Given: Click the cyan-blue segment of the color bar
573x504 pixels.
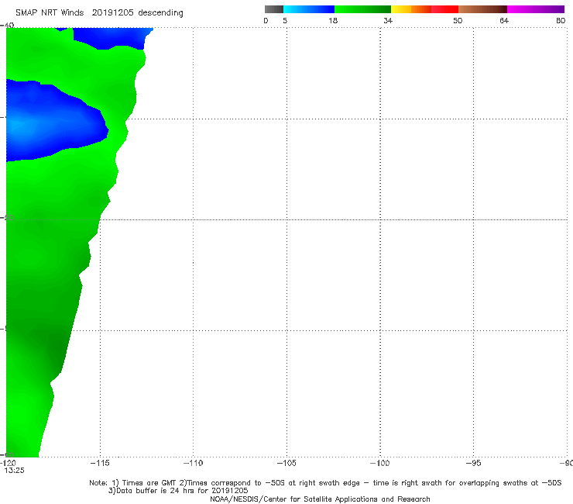Looking at the screenshot, I should coord(309,9).
